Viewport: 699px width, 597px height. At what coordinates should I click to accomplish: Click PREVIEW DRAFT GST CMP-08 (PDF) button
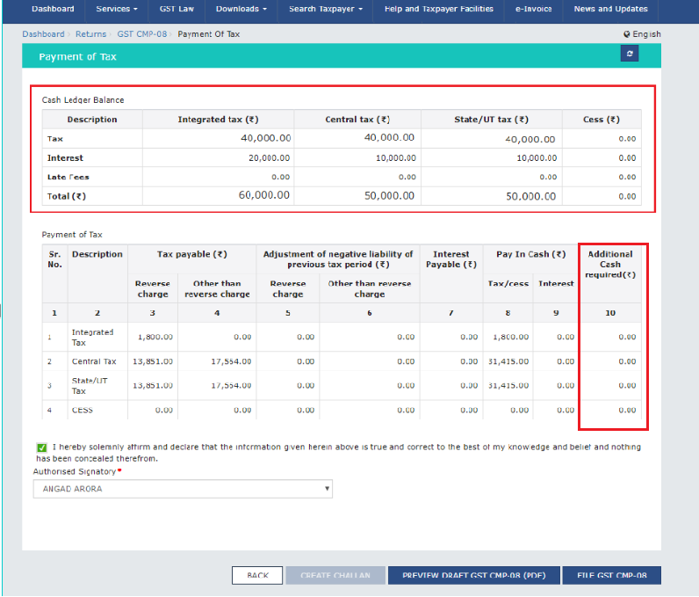click(x=474, y=575)
